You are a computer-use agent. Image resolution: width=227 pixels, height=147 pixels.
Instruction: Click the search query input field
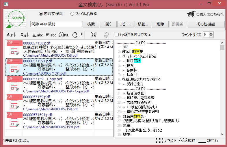point(56,24)
